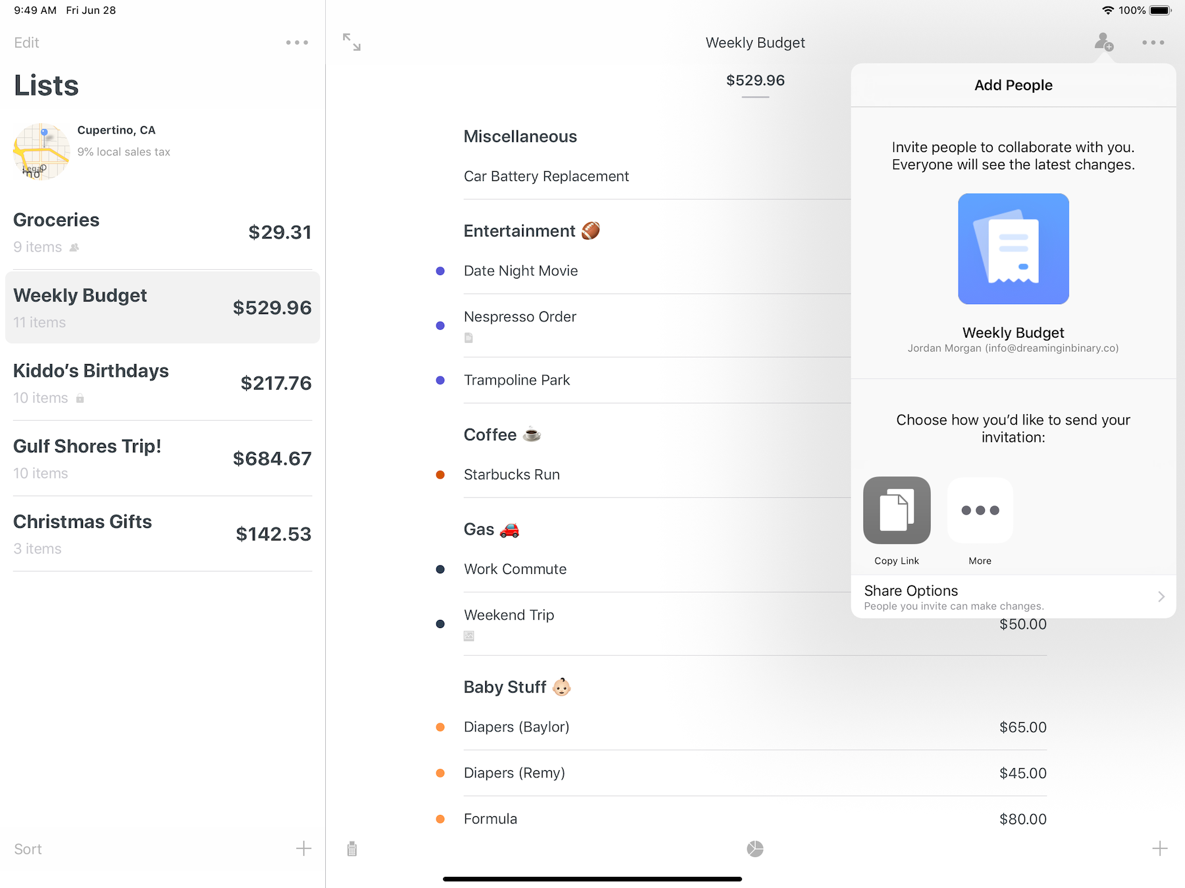The image size is (1185, 888).
Task: Tap the Gas category header
Action: (491, 530)
